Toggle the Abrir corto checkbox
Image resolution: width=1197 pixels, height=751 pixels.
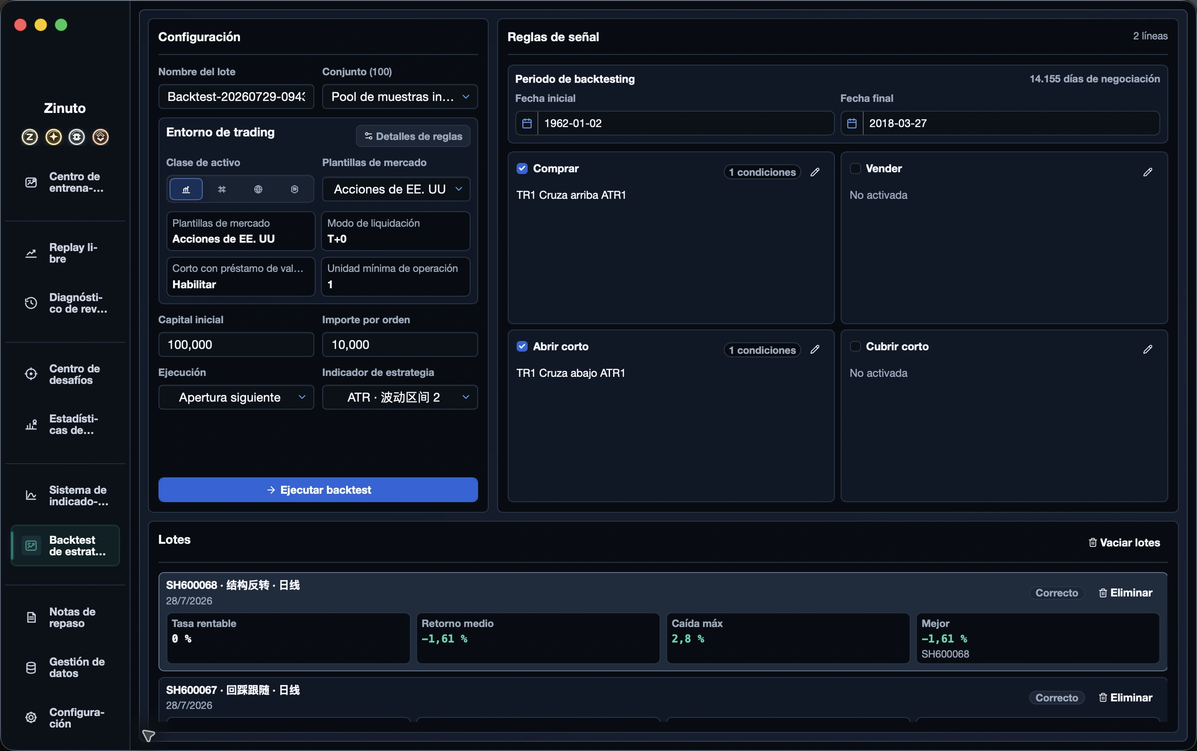[x=522, y=346]
